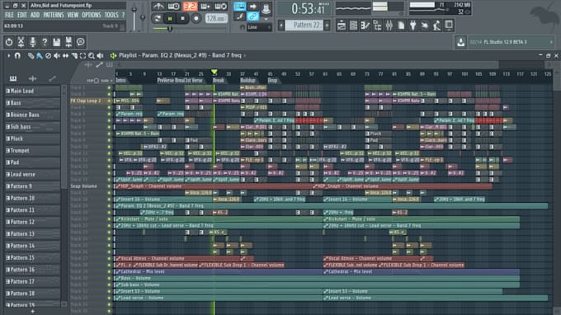Click the plus next to Pattern 22
561x315 pixels.
click(327, 25)
